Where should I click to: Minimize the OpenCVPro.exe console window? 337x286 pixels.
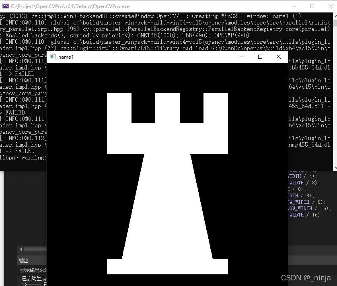pyautogui.click(x=294, y=6)
